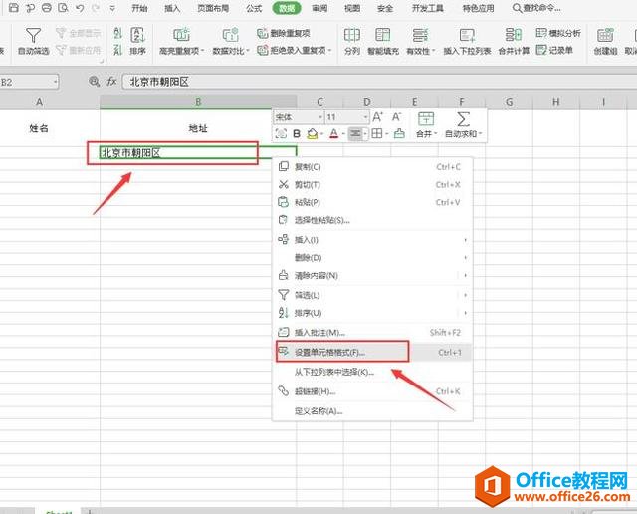Click the 姓名 header cell
The width and height of the screenshot is (637, 514).
click(39, 128)
